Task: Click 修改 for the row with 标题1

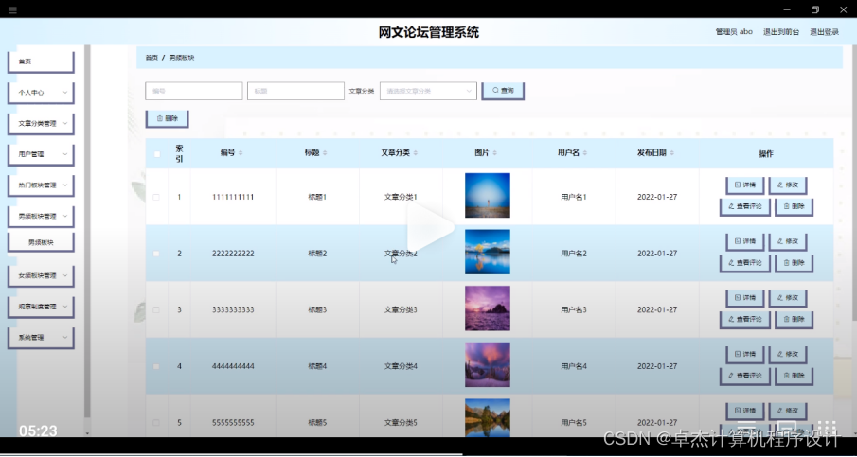Action: tap(788, 185)
